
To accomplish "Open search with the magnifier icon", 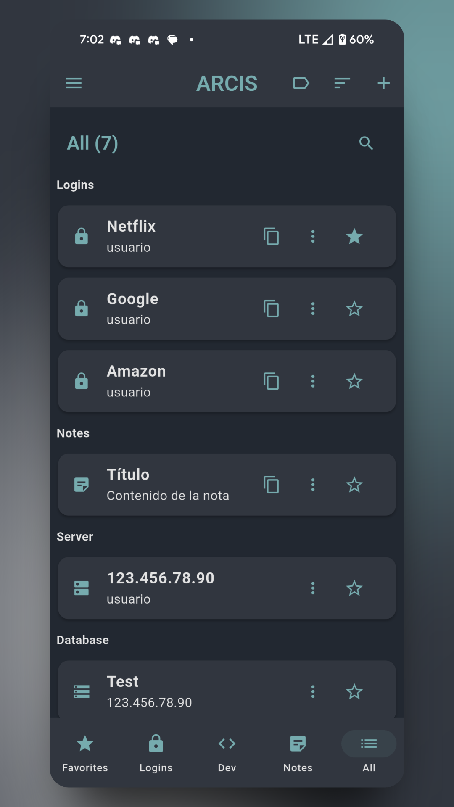I will (366, 143).
